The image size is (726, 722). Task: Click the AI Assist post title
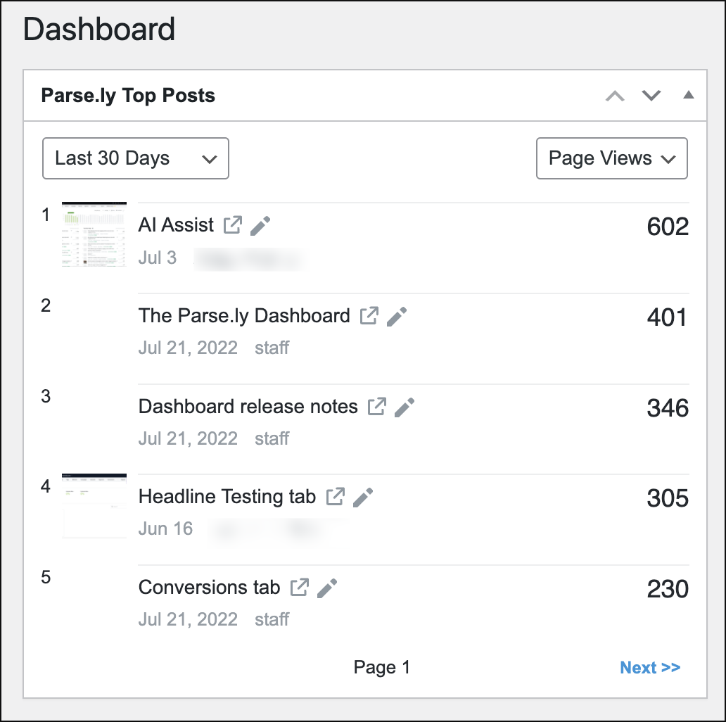(x=176, y=225)
